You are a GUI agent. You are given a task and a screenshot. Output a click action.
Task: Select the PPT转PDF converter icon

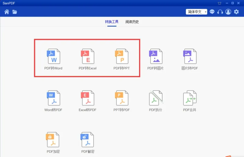(121, 98)
